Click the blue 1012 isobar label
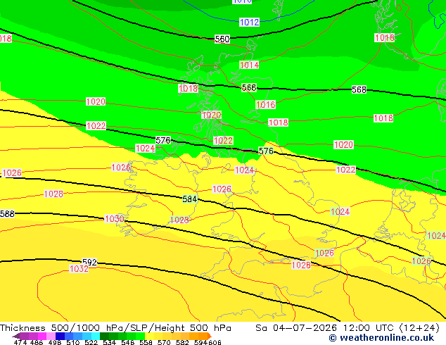The height and width of the screenshot is (345, 446). click(x=250, y=23)
